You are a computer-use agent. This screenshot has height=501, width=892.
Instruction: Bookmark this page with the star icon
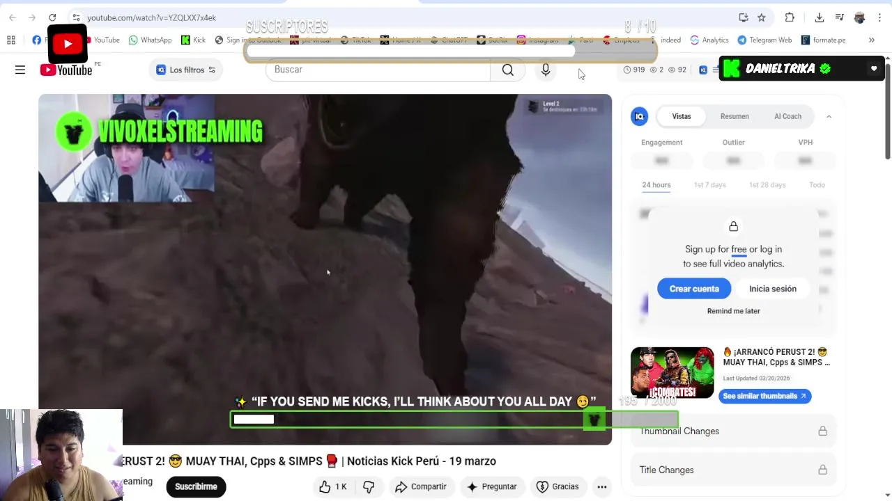[762, 17]
